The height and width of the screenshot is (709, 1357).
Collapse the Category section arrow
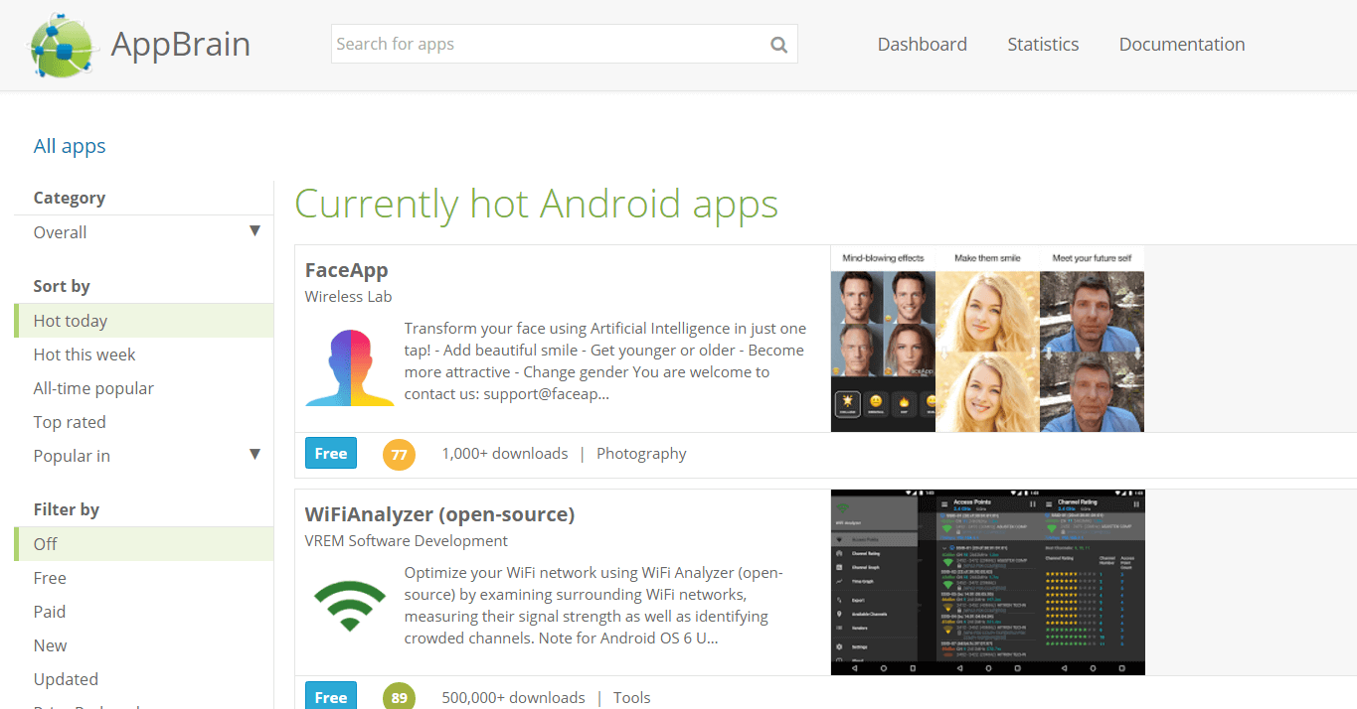pyautogui.click(x=255, y=229)
